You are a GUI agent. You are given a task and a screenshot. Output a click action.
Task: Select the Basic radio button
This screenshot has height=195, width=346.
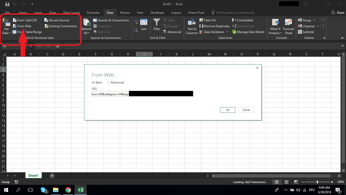93,83
